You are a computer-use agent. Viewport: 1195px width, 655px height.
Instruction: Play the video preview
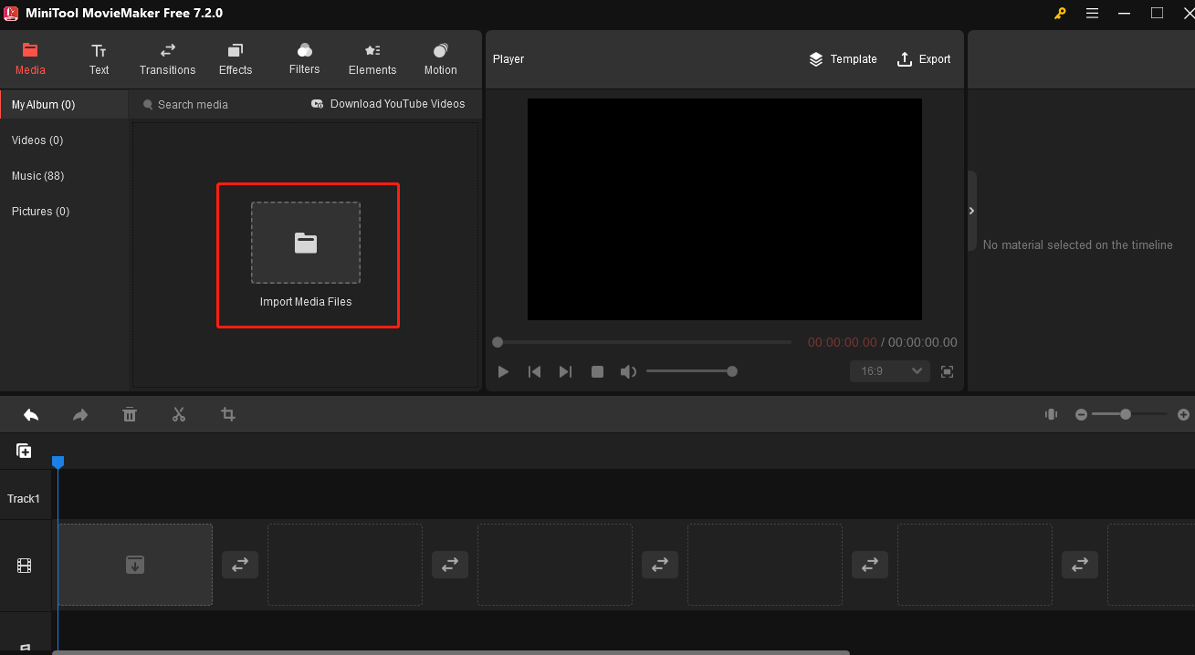click(503, 371)
